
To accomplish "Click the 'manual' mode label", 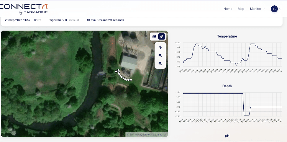I will pyautogui.click(x=74, y=20).
